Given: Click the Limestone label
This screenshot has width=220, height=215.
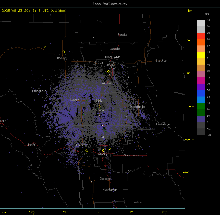Looking at the screenshot, I should pos(39,91).
